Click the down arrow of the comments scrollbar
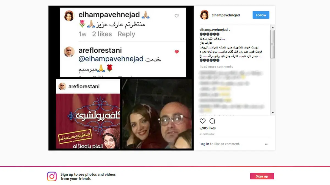 [x=273, y=113]
